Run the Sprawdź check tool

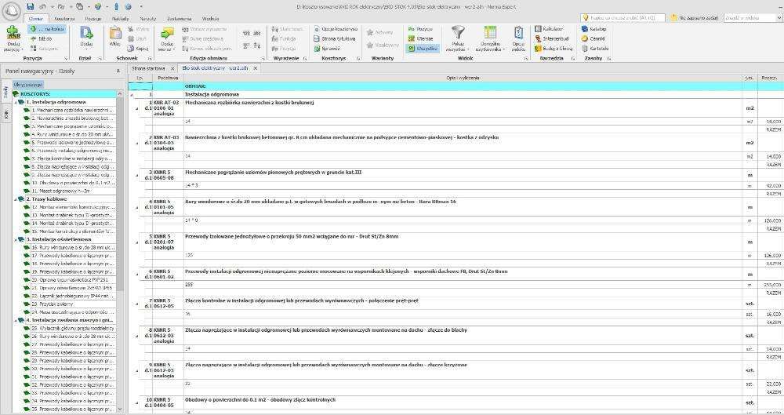point(327,49)
